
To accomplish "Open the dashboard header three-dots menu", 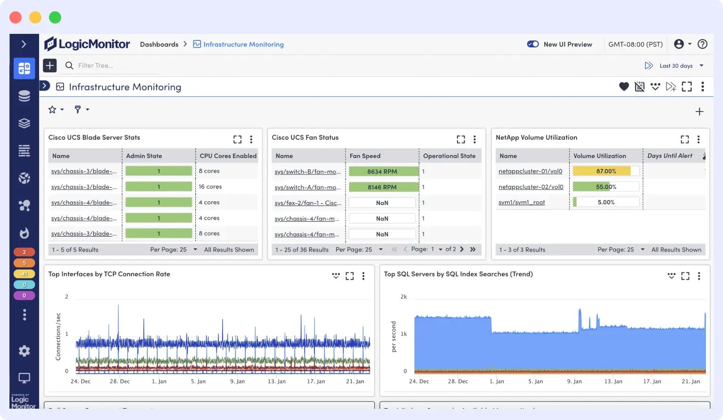I will tap(703, 87).
